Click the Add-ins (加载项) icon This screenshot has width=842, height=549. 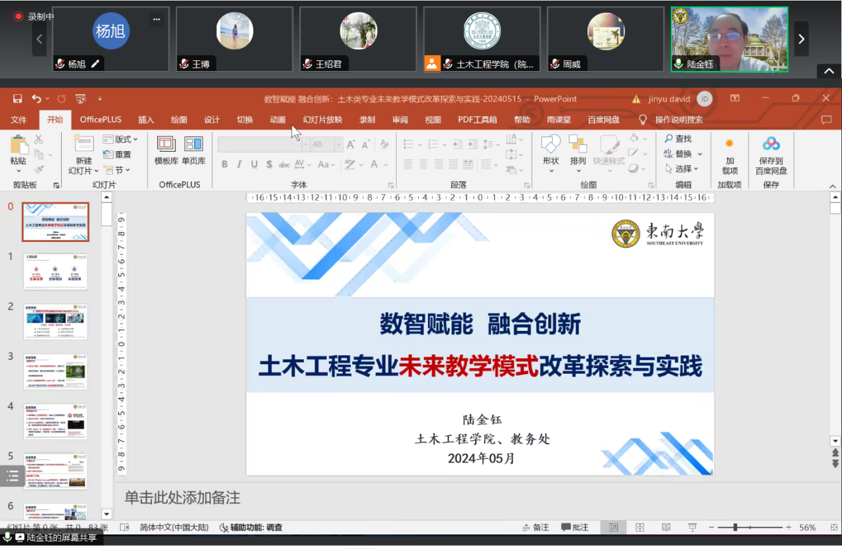click(730, 144)
